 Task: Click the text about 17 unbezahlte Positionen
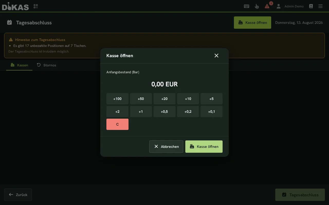click(x=50, y=46)
